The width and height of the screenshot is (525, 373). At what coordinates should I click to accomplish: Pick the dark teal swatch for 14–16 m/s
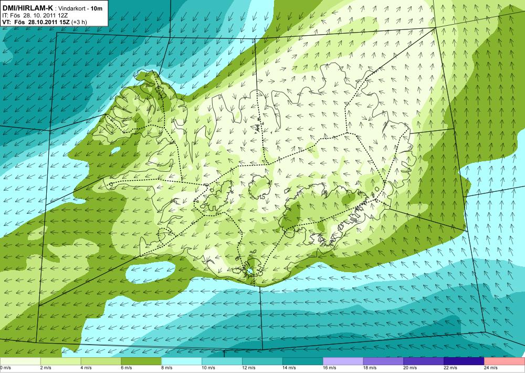click(303, 361)
